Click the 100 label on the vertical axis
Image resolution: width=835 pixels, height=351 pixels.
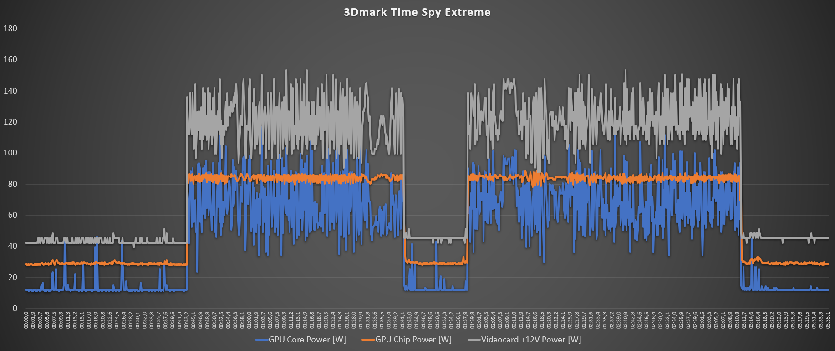click(10, 153)
